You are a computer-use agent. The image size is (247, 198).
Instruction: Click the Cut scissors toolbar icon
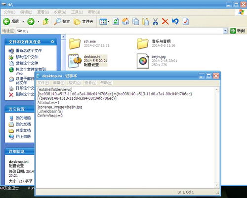pos(155,22)
